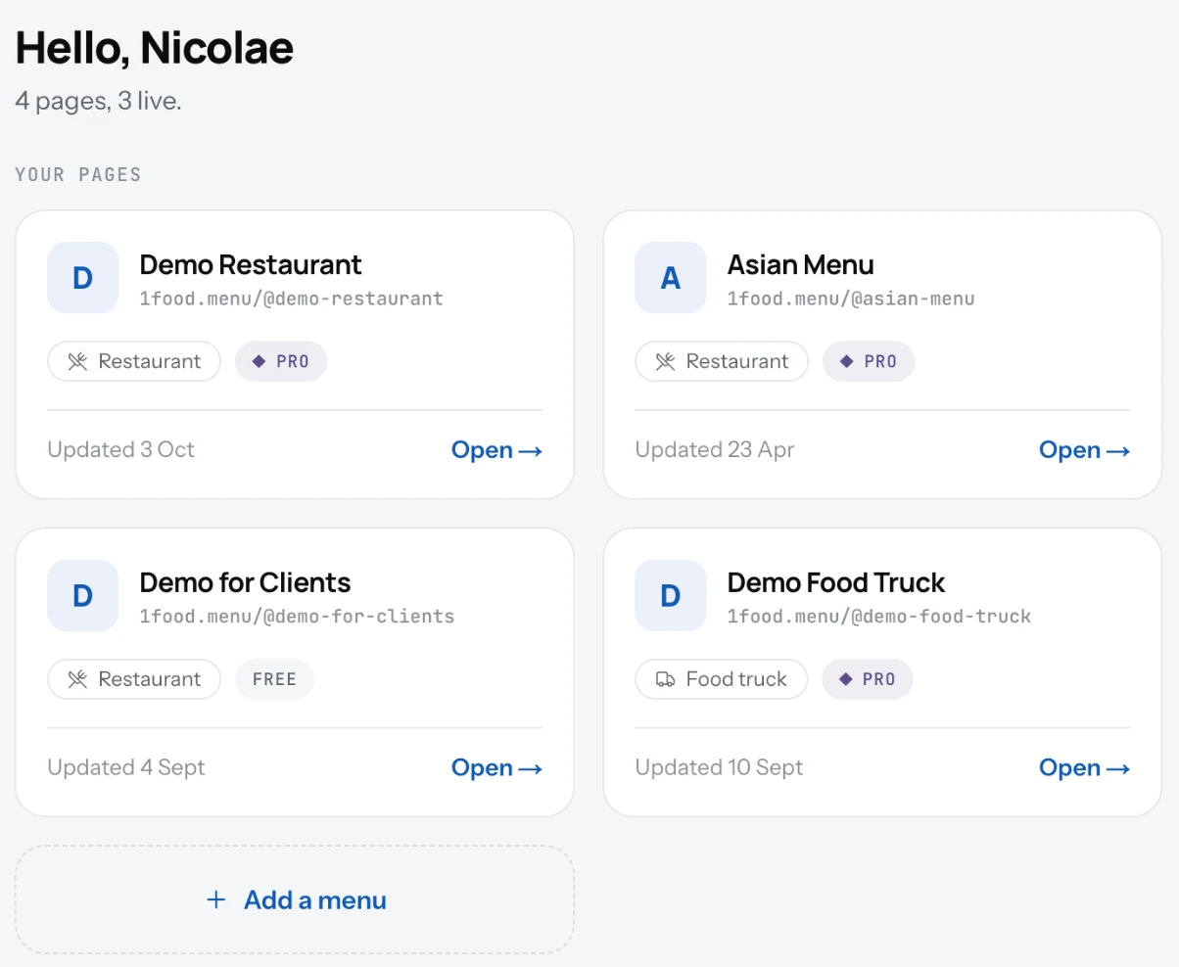Click the Add a menu button
Viewport: 1179px width, 967px height.
(295, 899)
